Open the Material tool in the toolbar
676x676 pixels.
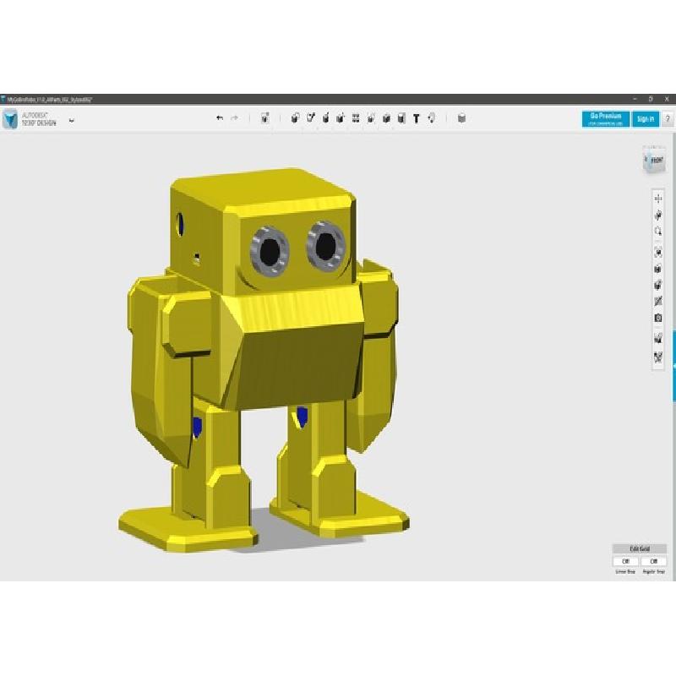461,119
